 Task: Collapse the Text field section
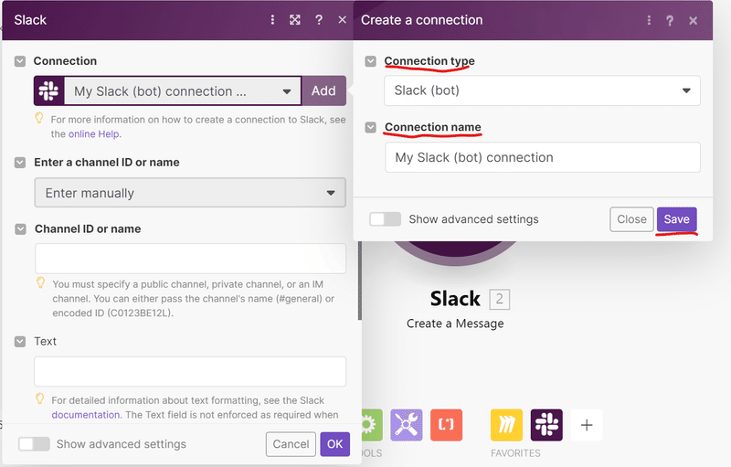point(20,342)
